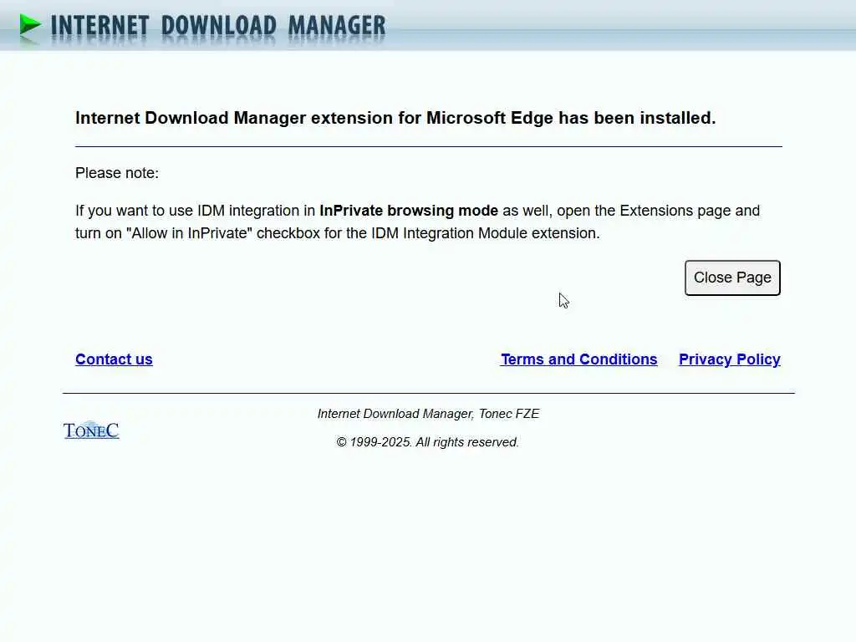Click the quoted 'Allow in InPrivate' phrase
The height and width of the screenshot is (642, 856).
(x=189, y=233)
